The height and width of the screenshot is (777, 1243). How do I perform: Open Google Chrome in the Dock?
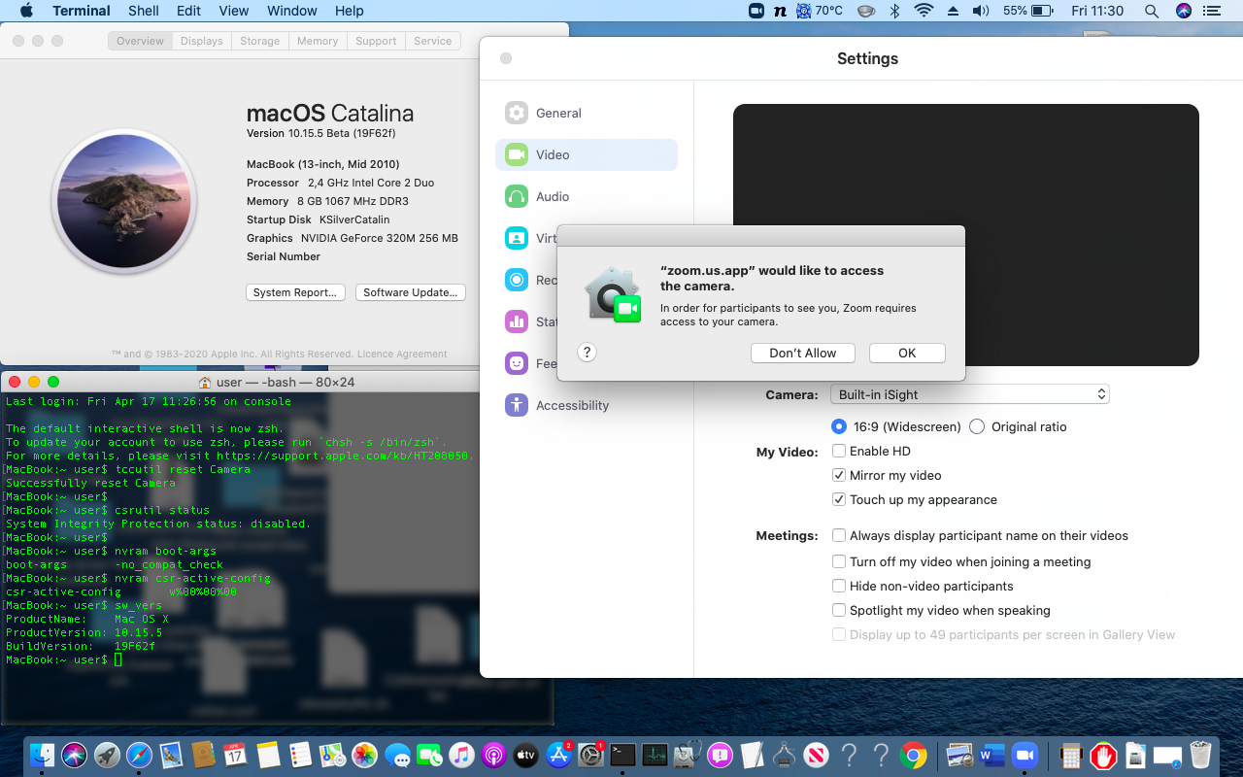[x=913, y=755]
